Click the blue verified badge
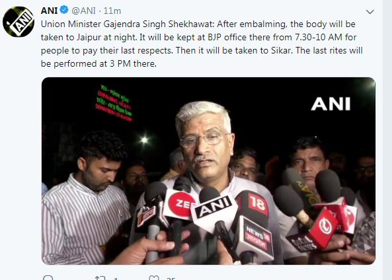Viewport: 392px width, 280px height. (64, 11)
